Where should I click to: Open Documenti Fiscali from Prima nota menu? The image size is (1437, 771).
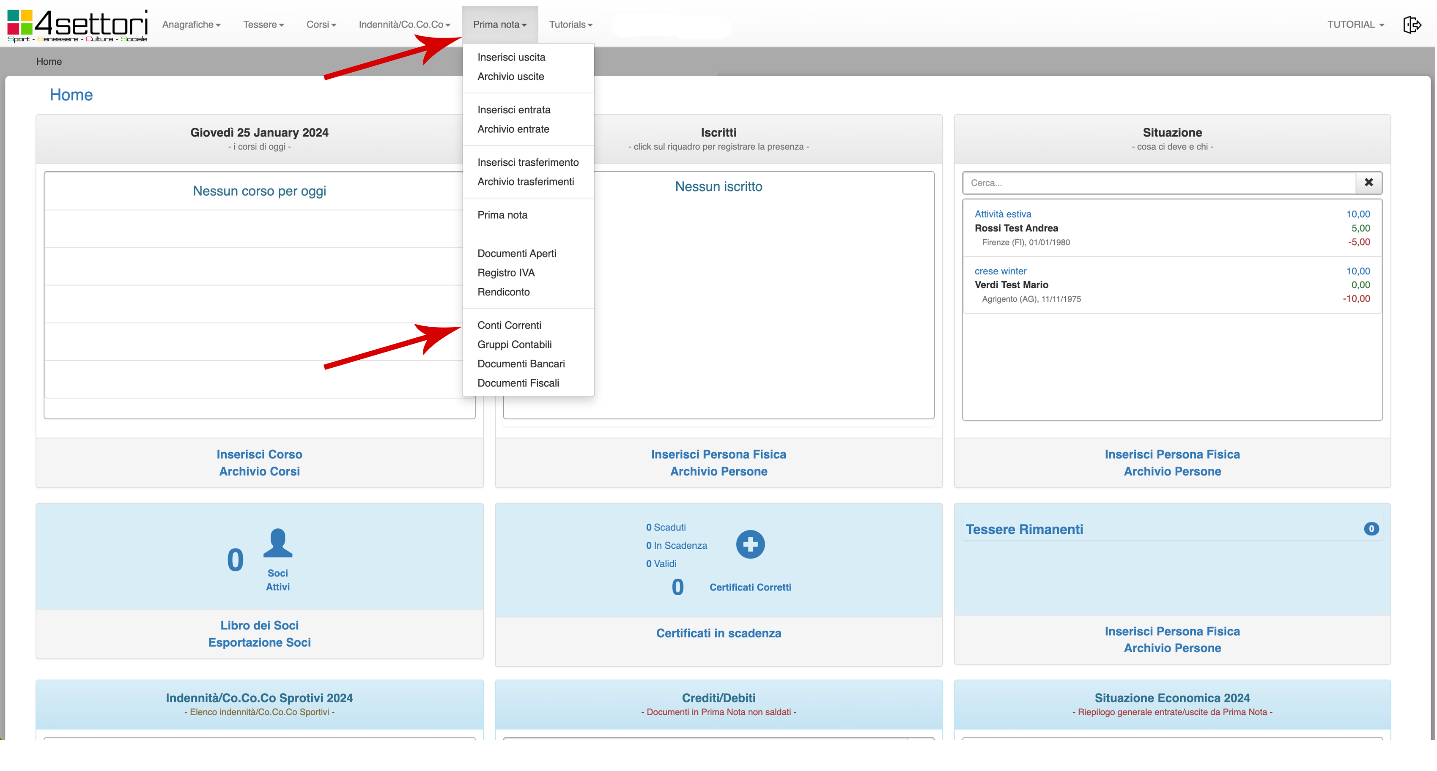point(518,383)
